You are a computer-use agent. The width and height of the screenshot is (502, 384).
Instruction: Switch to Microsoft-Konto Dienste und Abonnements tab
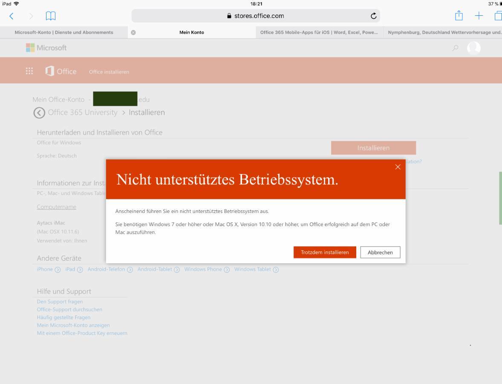[x=64, y=32]
